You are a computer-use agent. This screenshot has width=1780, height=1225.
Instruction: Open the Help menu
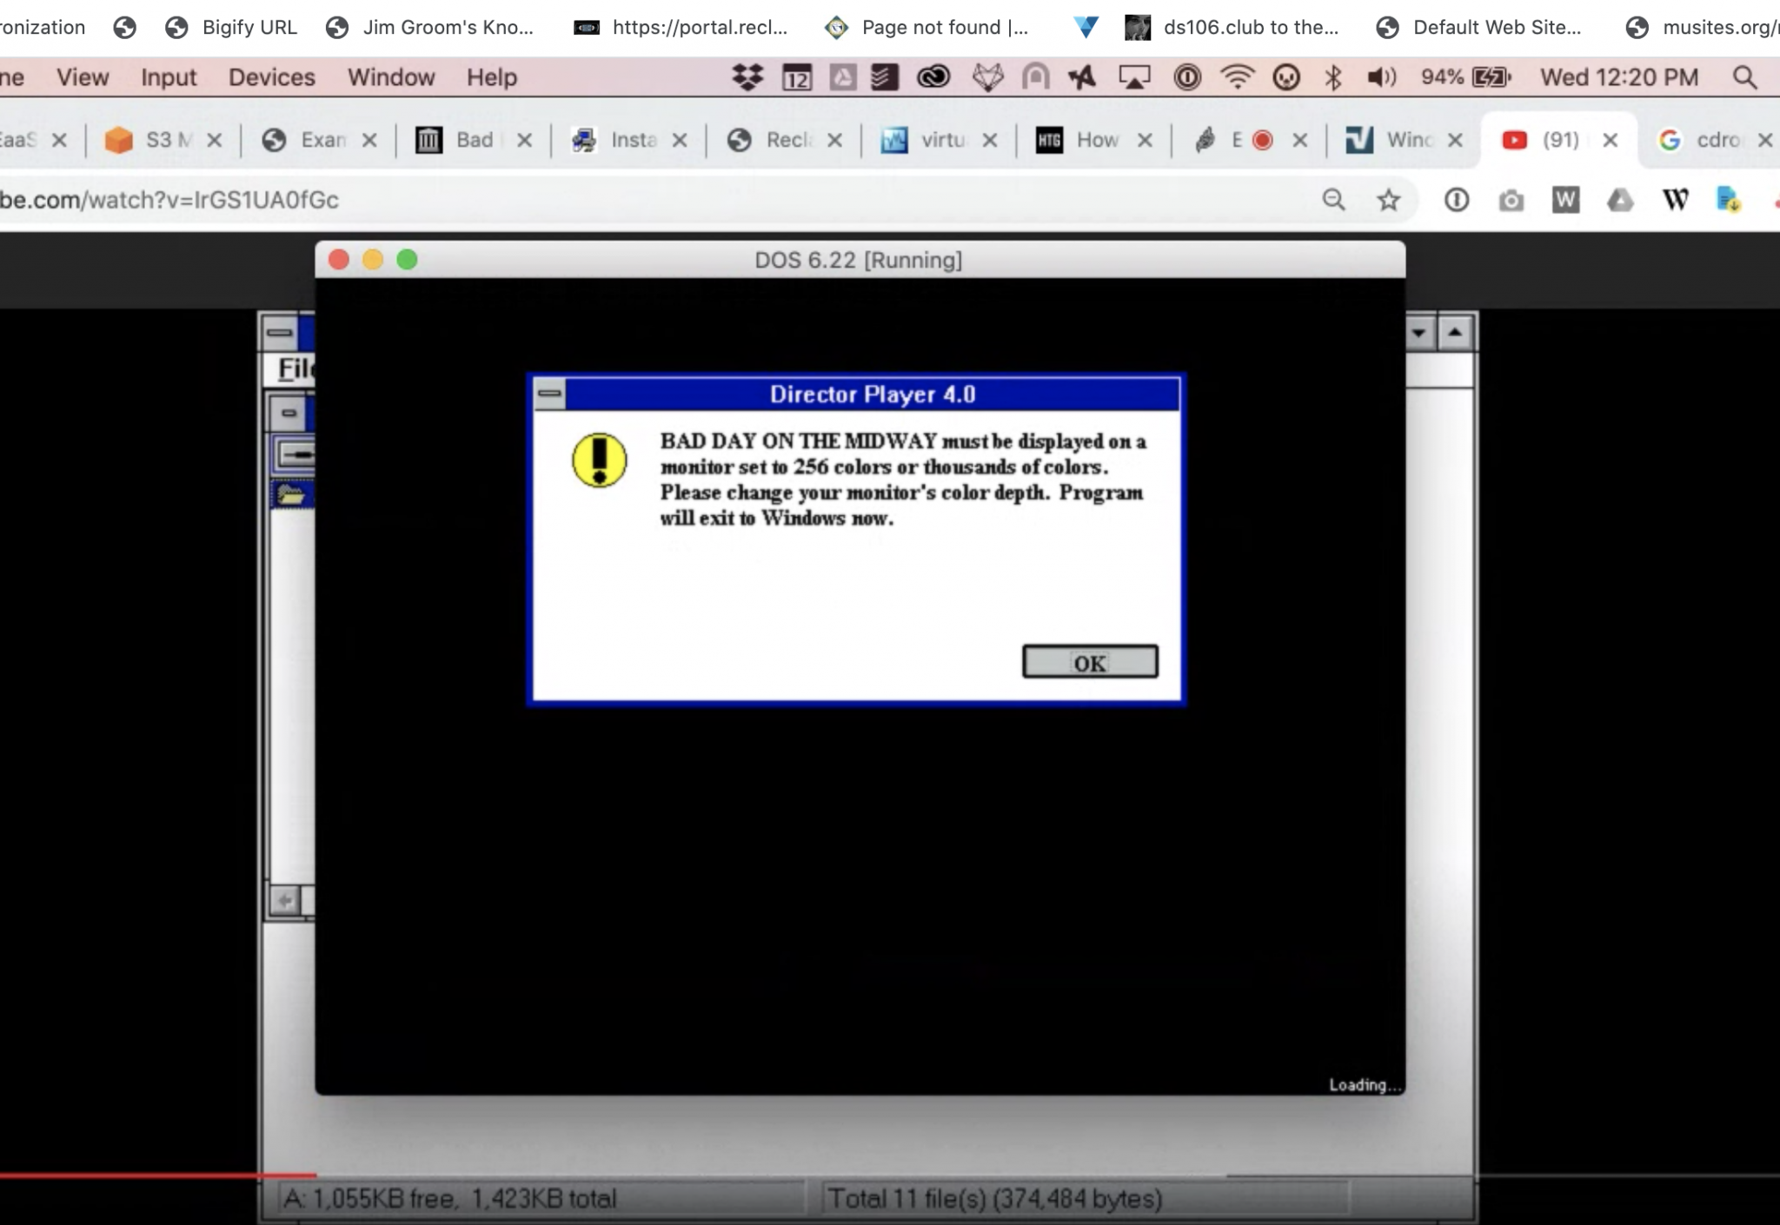[x=492, y=77]
